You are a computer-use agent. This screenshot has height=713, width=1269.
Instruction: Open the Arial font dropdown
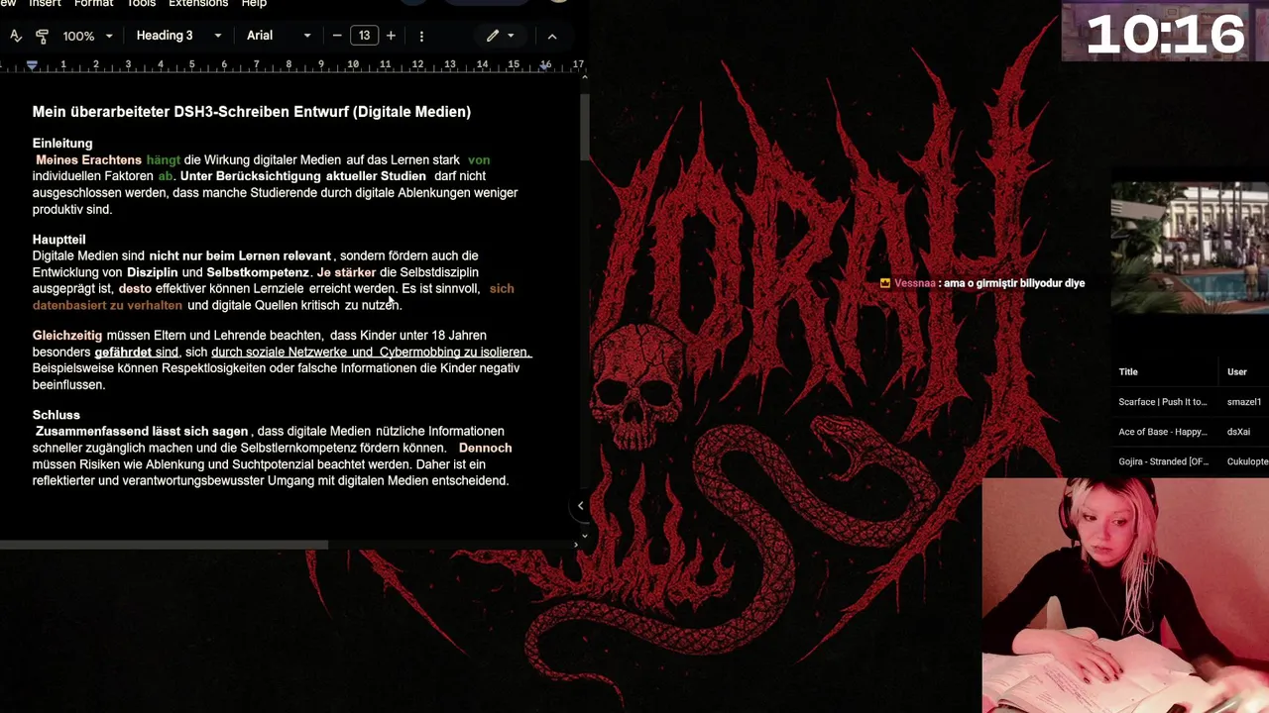278,36
